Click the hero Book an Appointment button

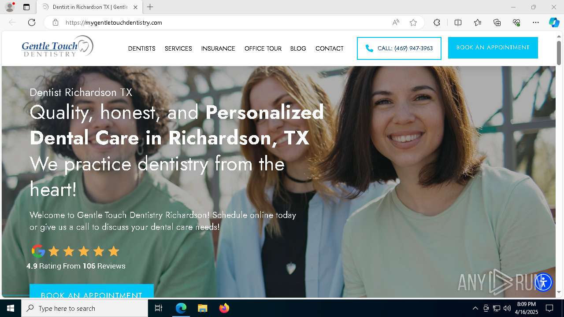coord(92,291)
